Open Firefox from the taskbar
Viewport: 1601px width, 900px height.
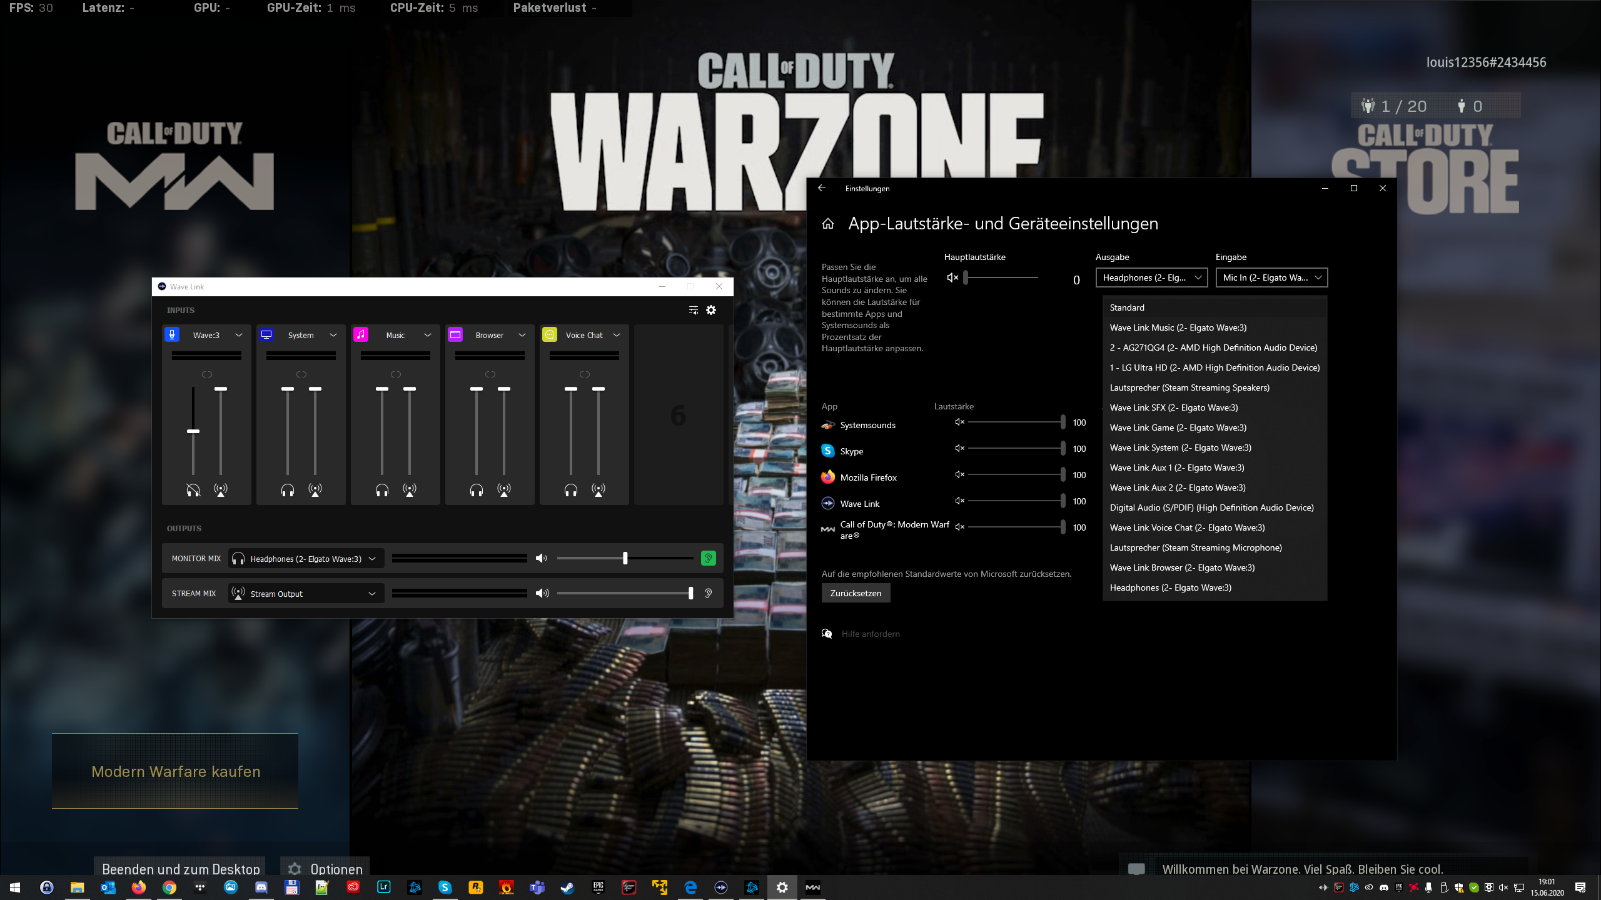[x=138, y=887]
